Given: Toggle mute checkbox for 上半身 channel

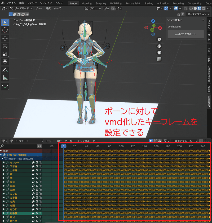Looking at the screenshot, I should pos(37,170).
